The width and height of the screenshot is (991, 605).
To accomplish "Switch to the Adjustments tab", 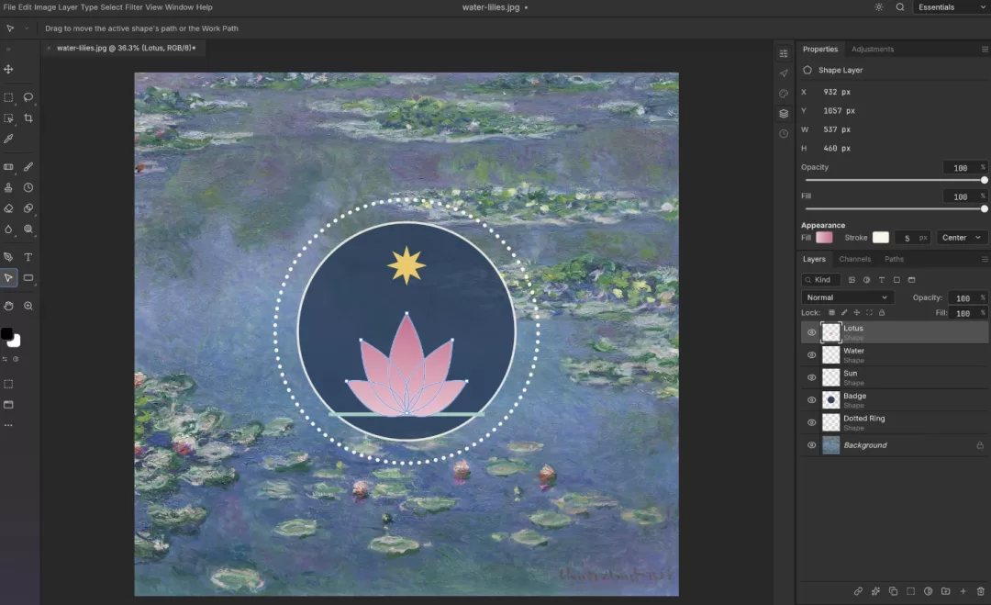I will (873, 50).
